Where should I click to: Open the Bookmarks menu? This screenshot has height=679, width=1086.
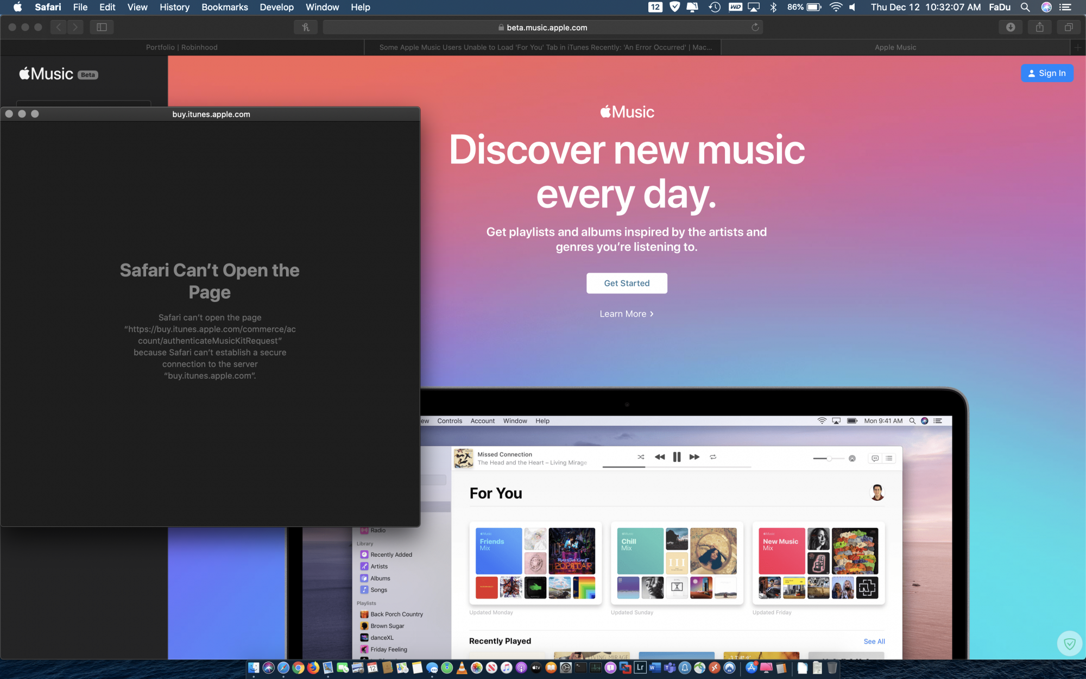coord(224,7)
